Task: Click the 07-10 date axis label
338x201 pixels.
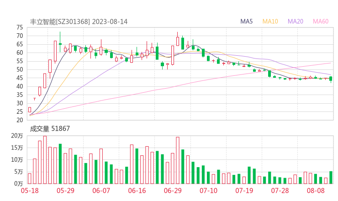Action: [x=208, y=190]
